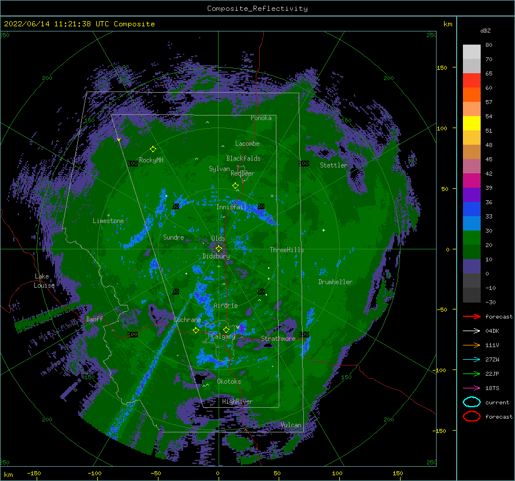Click the Sundre label
The width and height of the screenshot is (515, 481).
tap(173, 237)
